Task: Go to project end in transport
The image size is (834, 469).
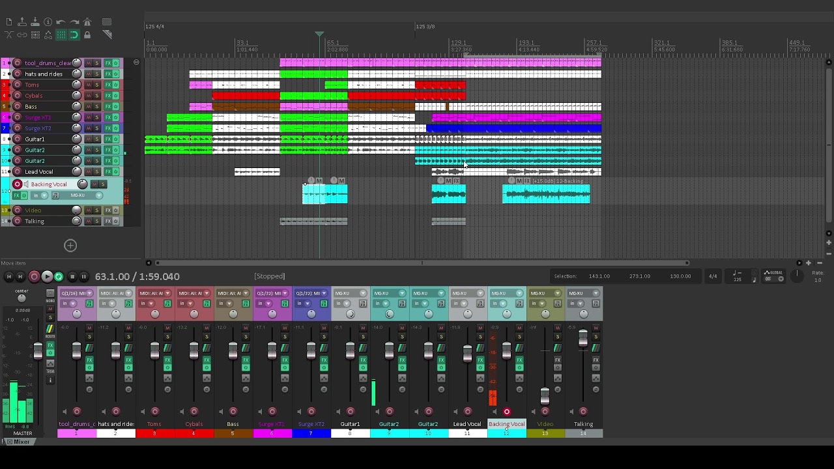Action: pos(20,277)
